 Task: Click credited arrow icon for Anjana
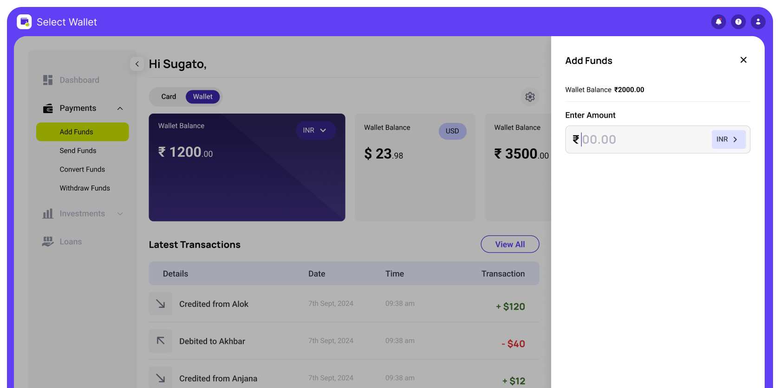(161, 378)
